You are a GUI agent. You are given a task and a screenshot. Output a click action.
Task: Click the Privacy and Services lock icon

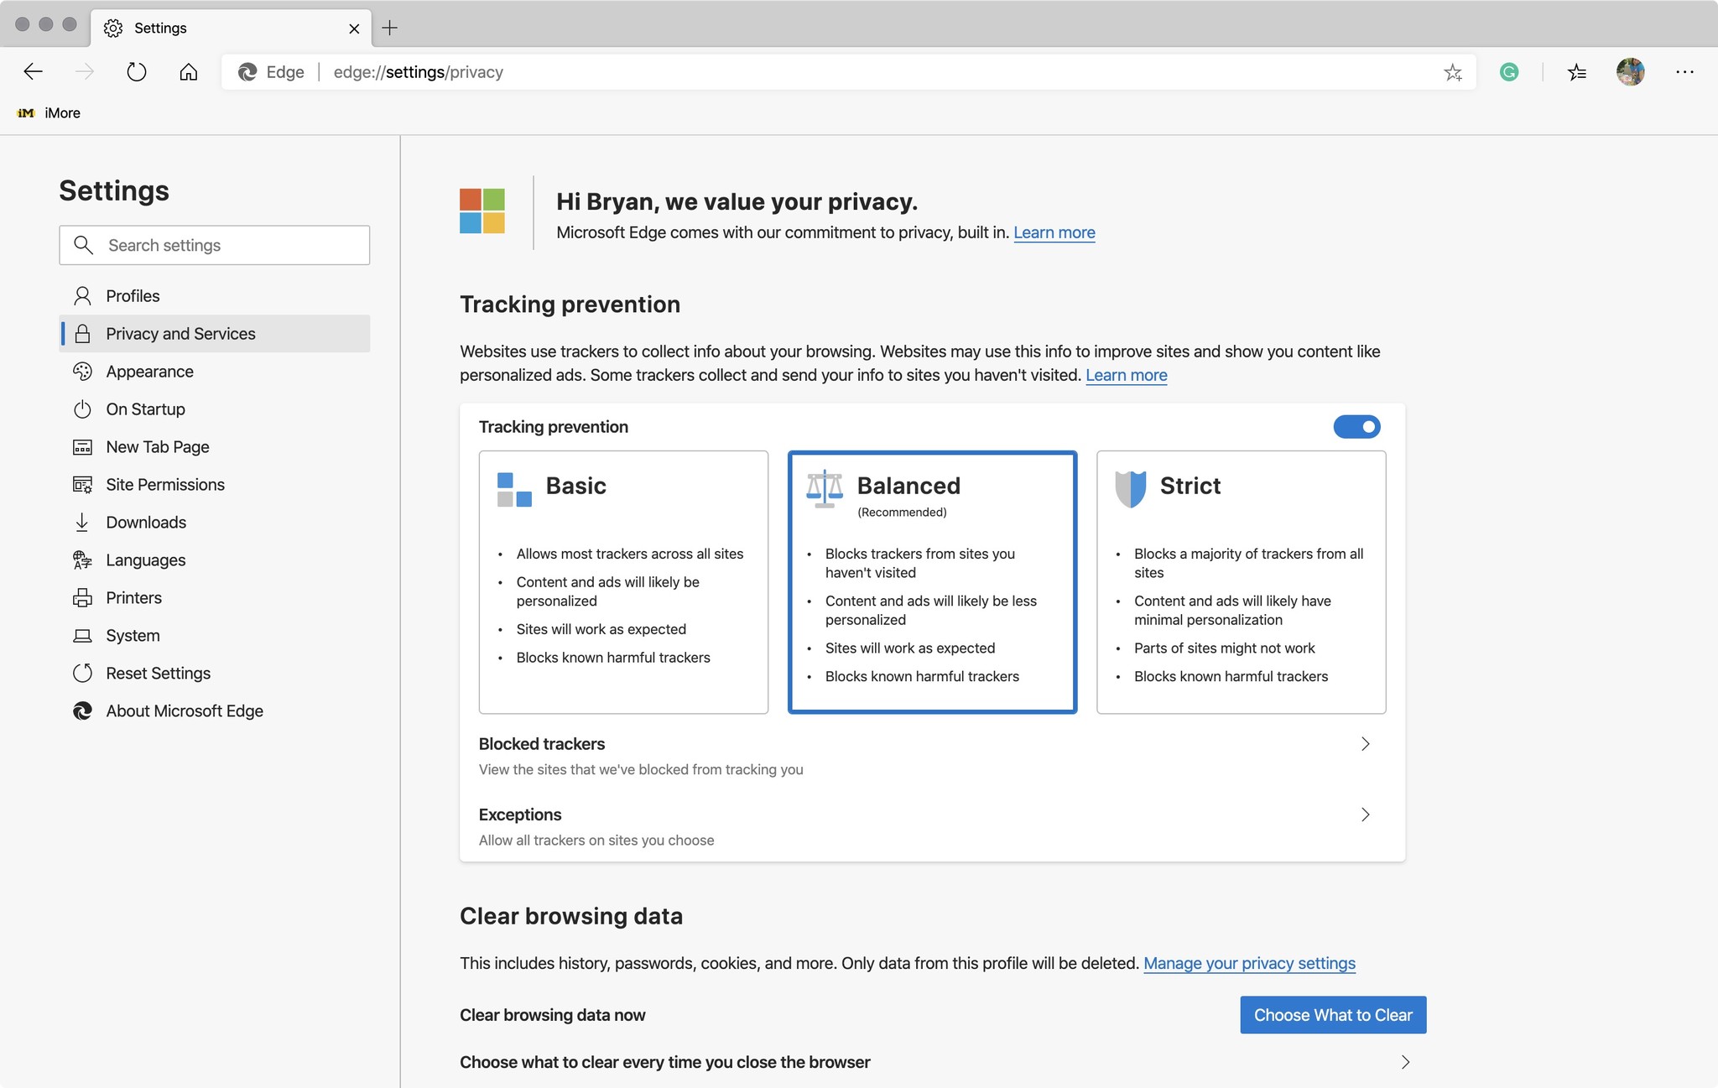[81, 333]
